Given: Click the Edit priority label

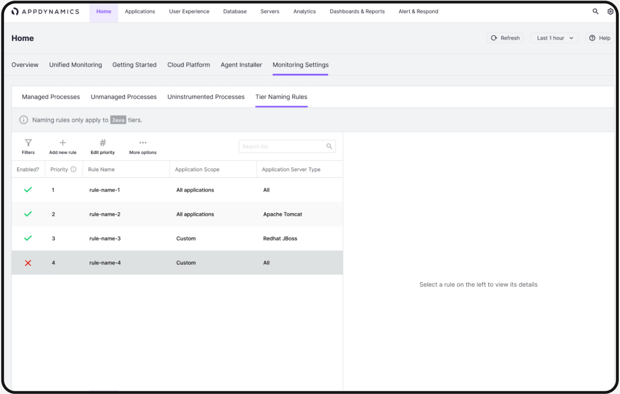Looking at the screenshot, I should (103, 153).
